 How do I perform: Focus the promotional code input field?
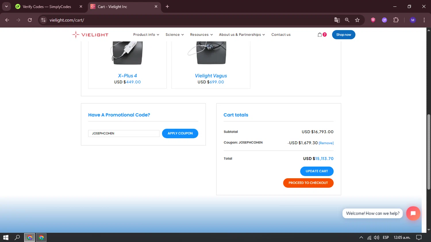click(124, 133)
